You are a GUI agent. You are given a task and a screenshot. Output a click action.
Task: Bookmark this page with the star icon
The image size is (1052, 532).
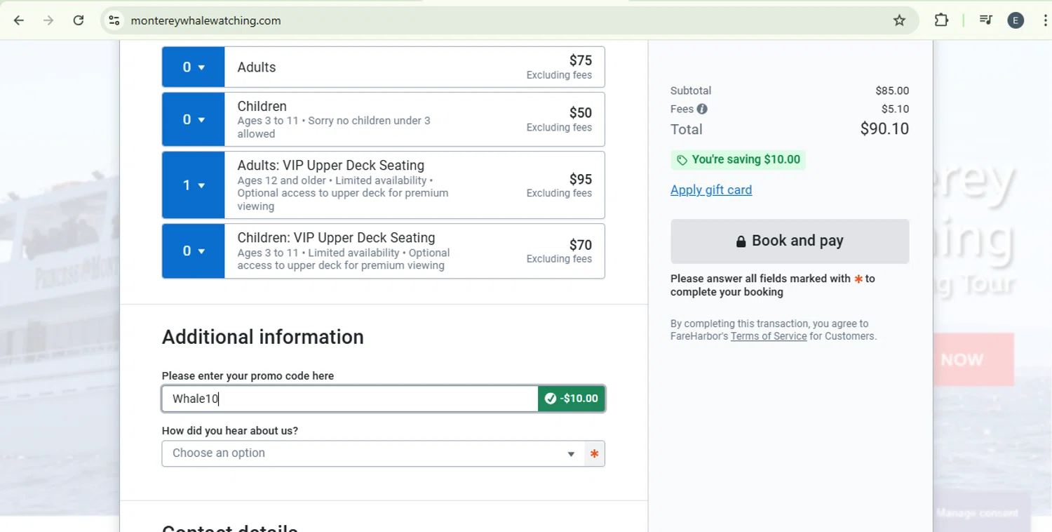coord(899,20)
